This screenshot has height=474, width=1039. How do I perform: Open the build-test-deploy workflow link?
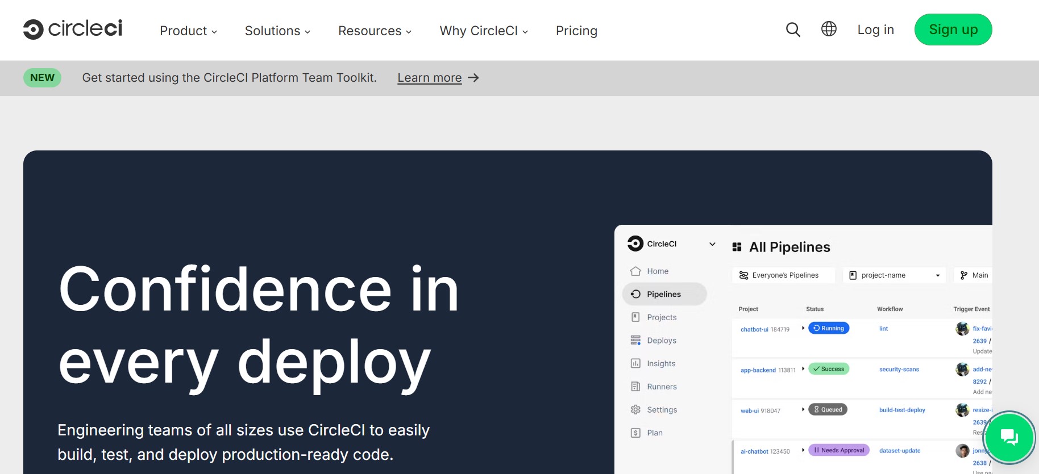point(902,410)
